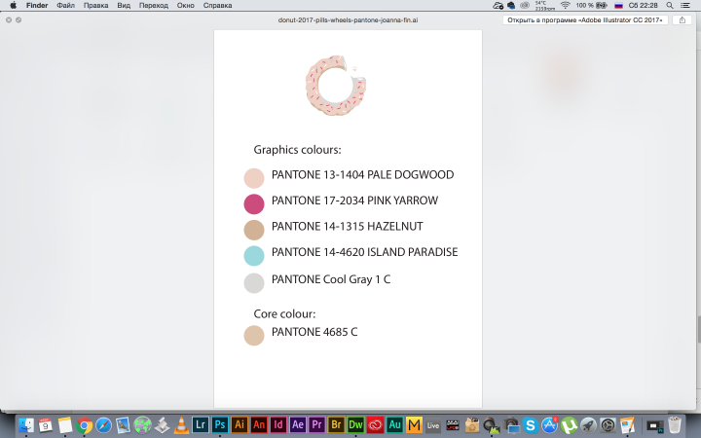
Task: Open Adobe Illustrator from the Dock
Action: (x=240, y=424)
